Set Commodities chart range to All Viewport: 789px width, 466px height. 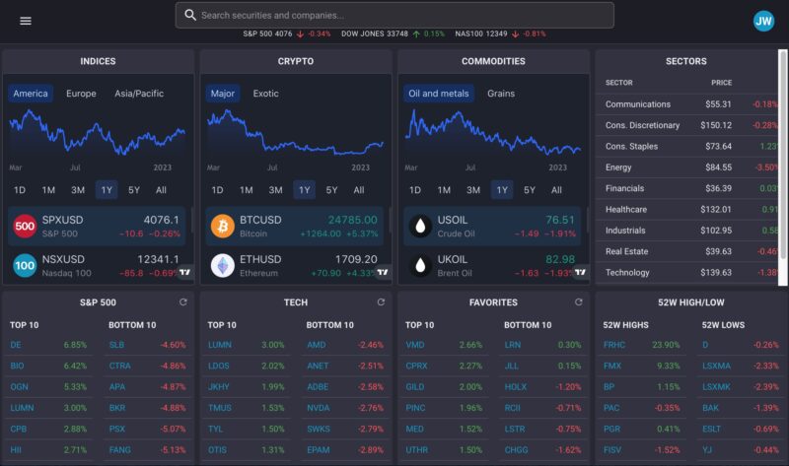(556, 190)
